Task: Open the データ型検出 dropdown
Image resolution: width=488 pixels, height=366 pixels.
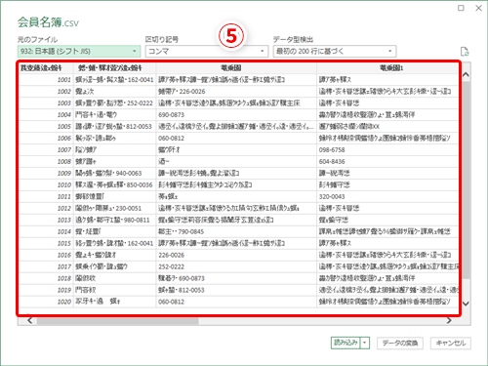Action: [335, 51]
